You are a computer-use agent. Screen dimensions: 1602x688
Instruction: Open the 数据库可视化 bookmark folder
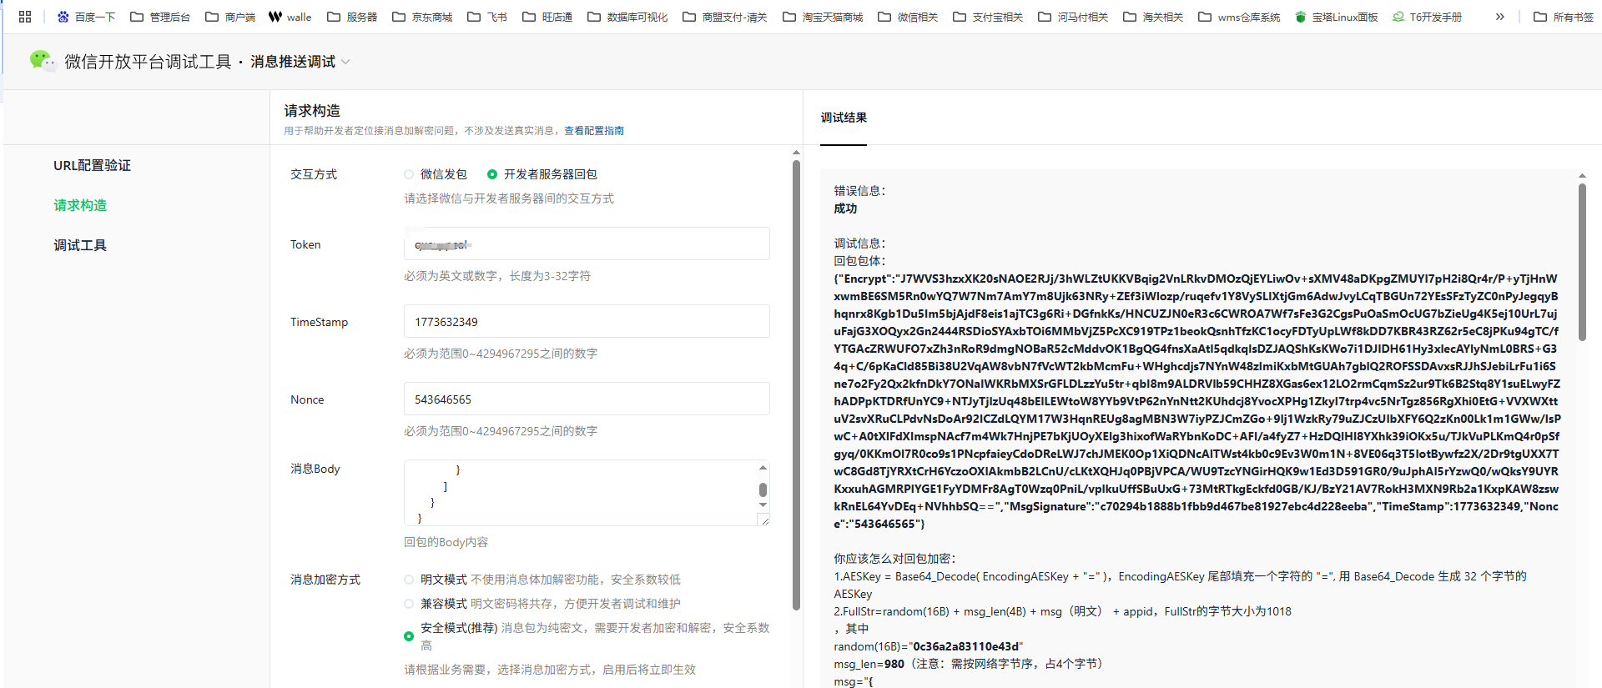coord(627,17)
